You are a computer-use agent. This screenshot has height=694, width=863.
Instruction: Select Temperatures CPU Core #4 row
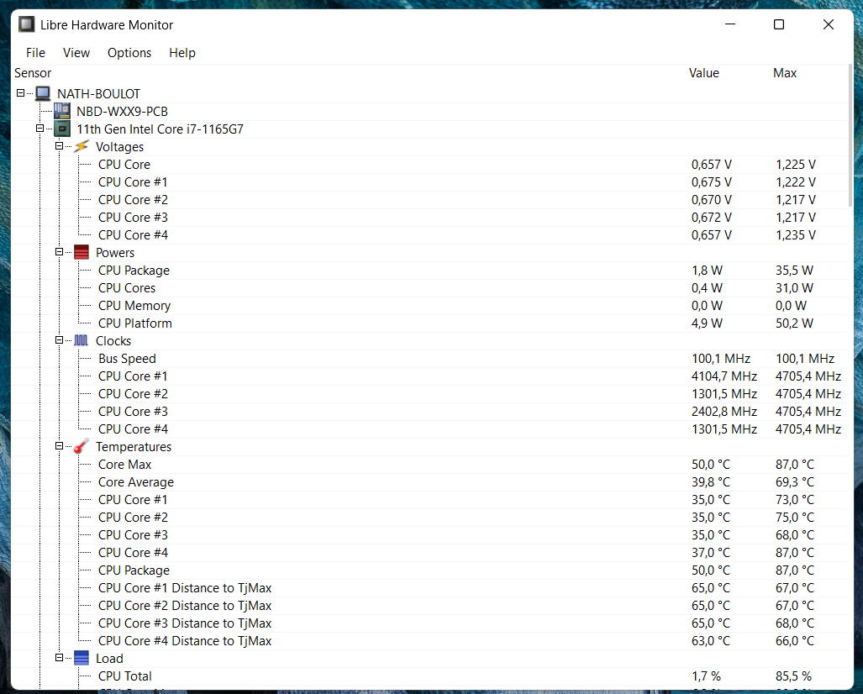429,553
